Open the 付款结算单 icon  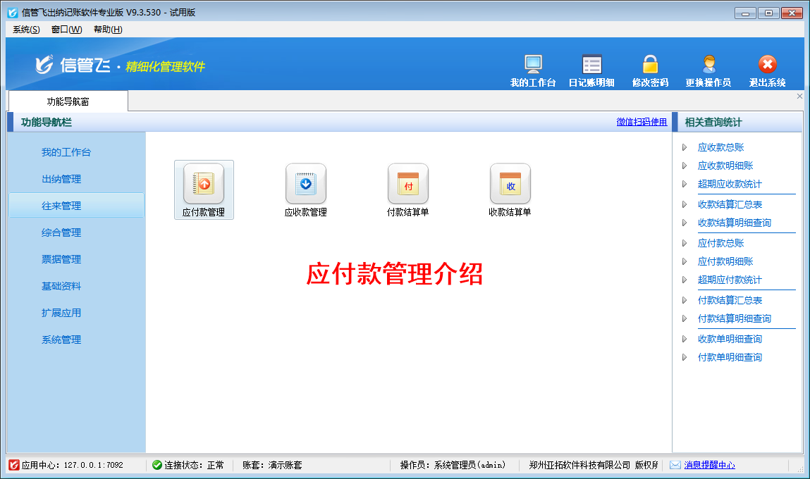pyautogui.click(x=407, y=185)
